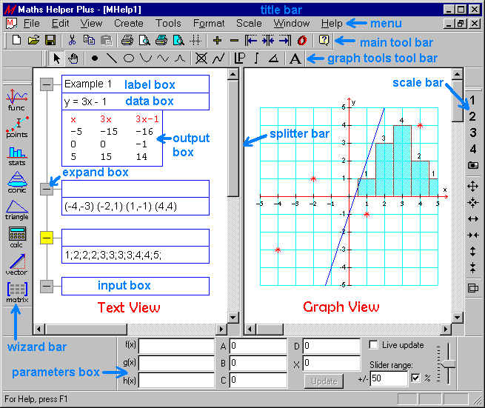Select scale preset 3 on scale bar
Screen dimensions: 485x408
[473, 133]
